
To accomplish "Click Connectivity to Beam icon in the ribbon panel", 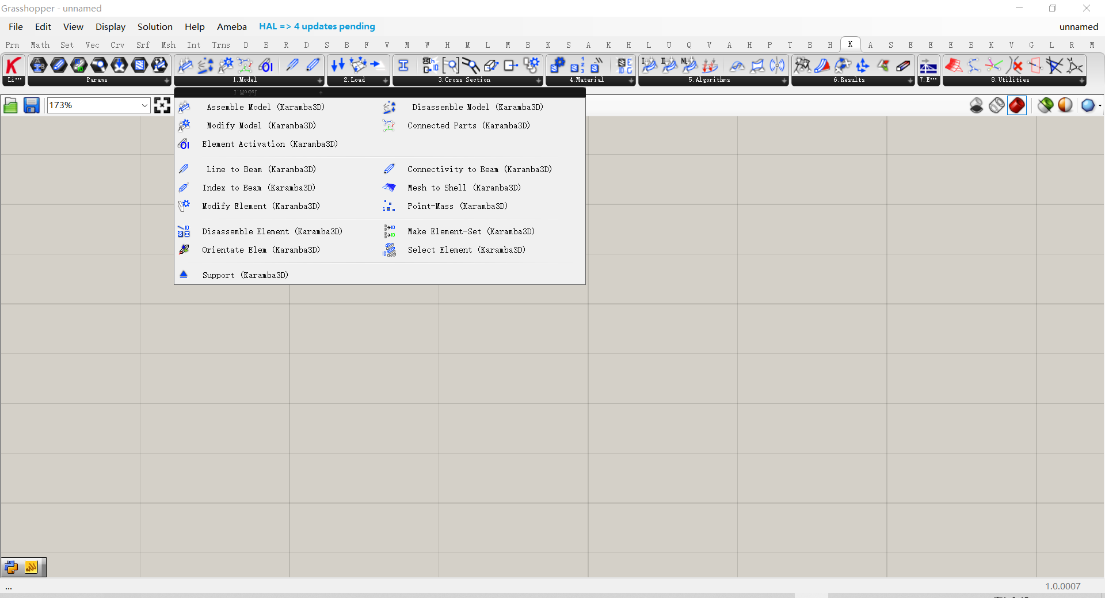I will [x=313, y=66].
